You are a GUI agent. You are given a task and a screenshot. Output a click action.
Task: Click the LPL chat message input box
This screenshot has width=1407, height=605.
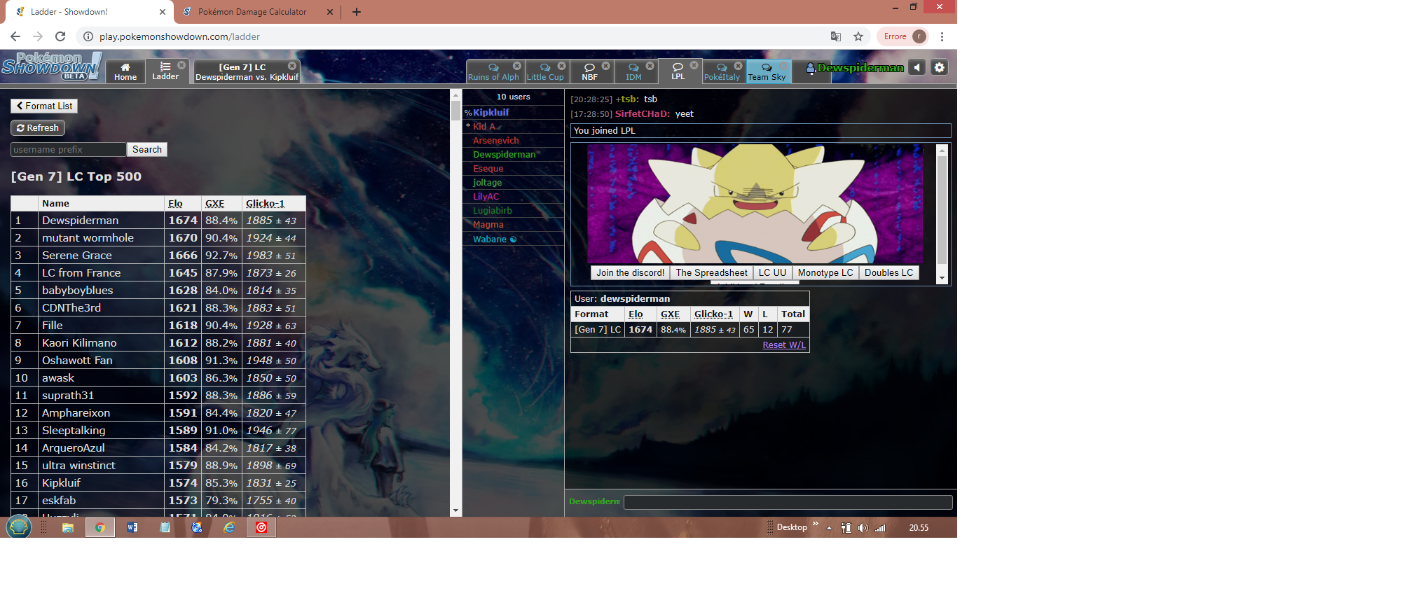pyautogui.click(x=788, y=502)
